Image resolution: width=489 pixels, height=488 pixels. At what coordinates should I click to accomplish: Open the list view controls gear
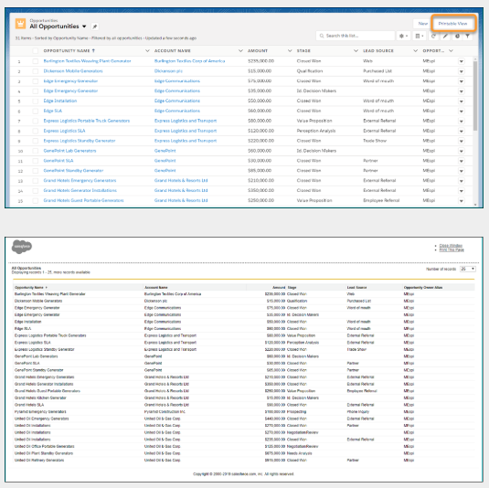point(403,36)
